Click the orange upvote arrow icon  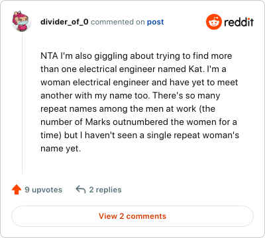[x=17, y=190]
